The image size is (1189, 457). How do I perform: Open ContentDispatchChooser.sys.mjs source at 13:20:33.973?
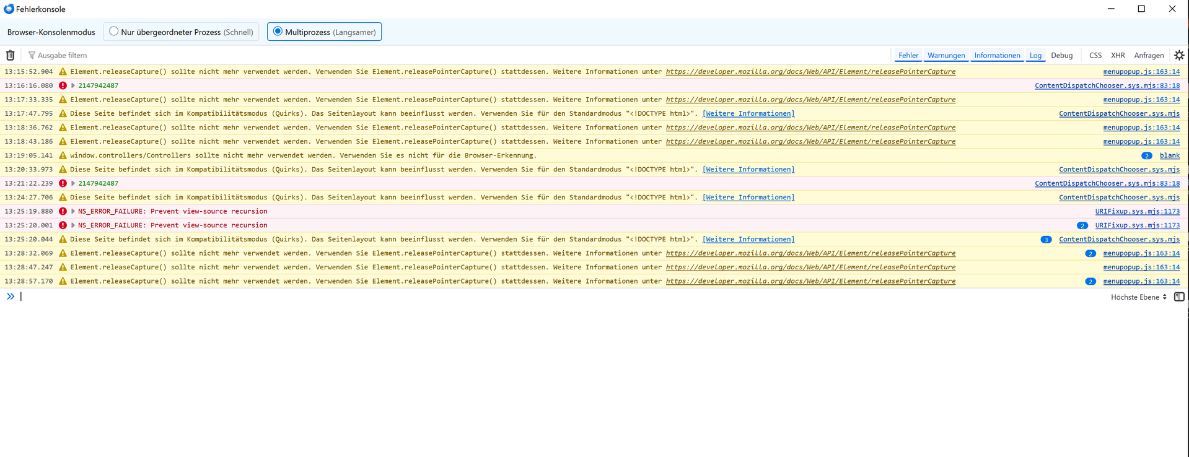[1120, 169]
